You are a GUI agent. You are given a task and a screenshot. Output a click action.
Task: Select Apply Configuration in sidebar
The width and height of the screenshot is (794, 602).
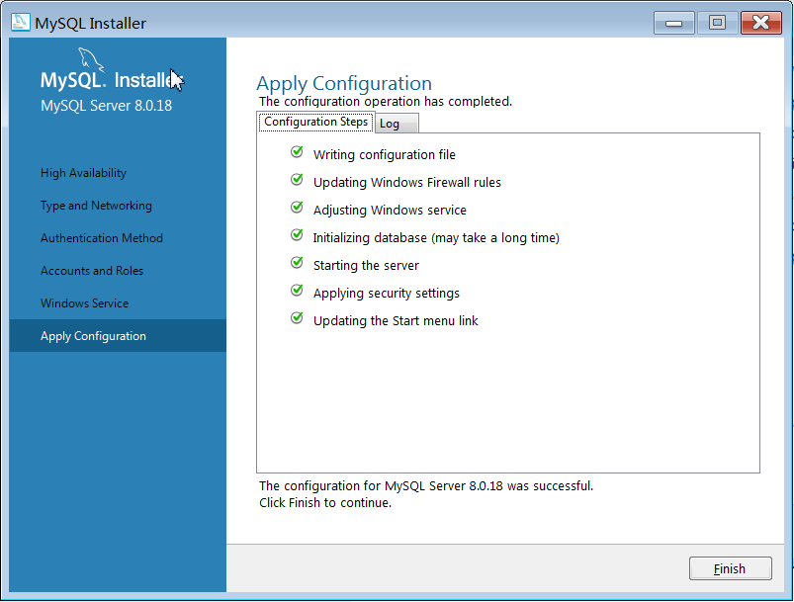point(118,336)
